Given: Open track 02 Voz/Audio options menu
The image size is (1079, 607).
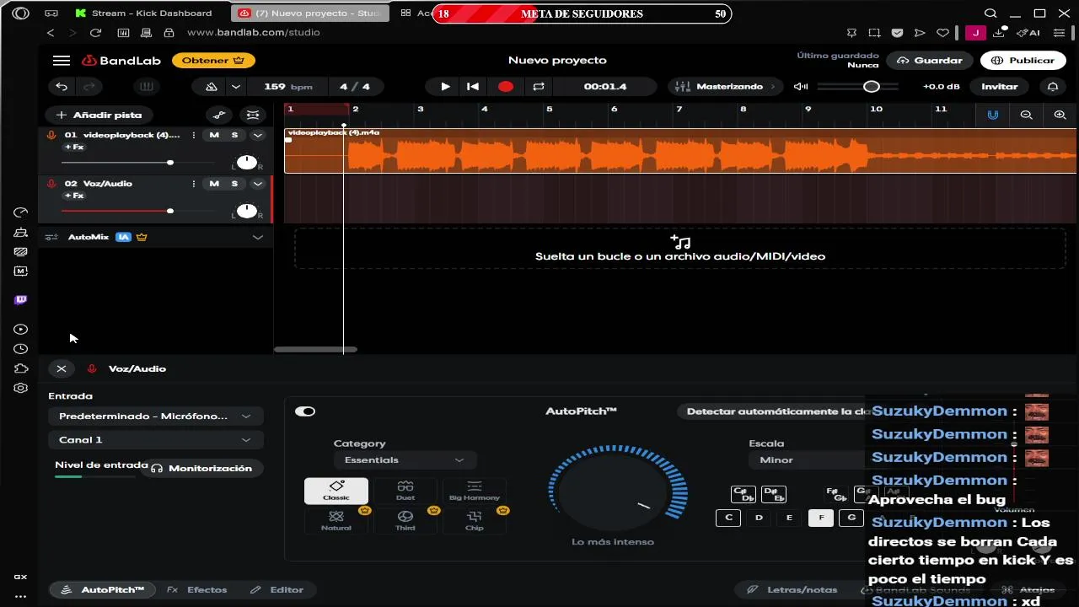Looking at the screenshot, I should coord(194,183).
